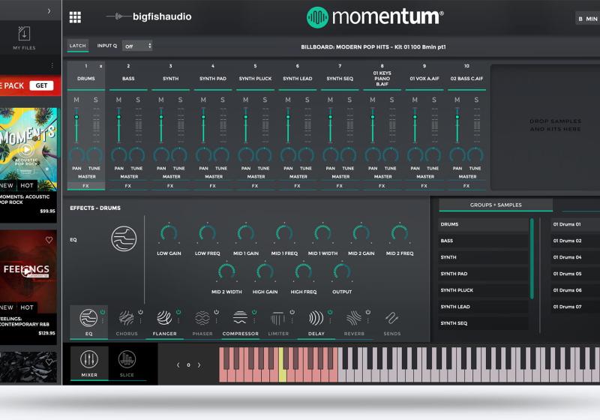
Task: Click the Latch button
Action: coord(78,46)
